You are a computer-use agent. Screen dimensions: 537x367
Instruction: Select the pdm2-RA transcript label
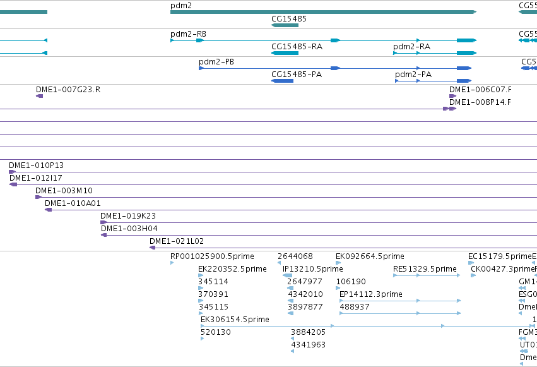411,47
